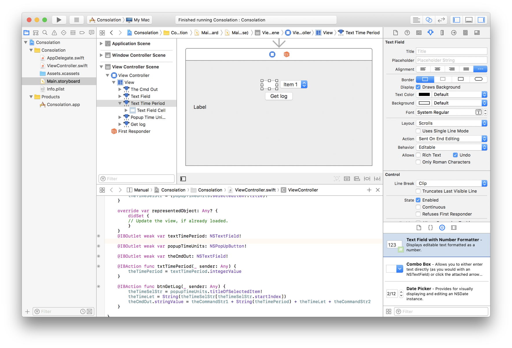Open the Assistant editor
This screenshot has height=348, width=512.
coord(429,20)
